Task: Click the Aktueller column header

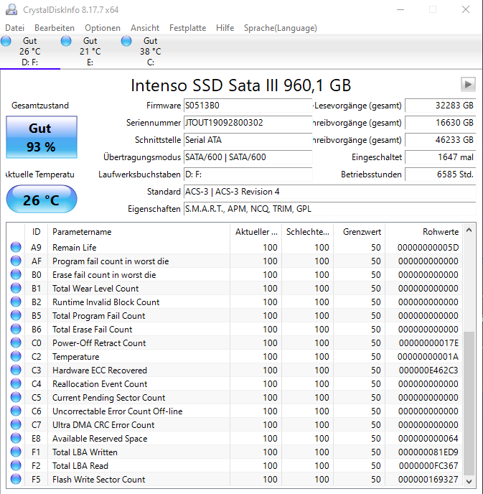Action: tap(256, 232)
